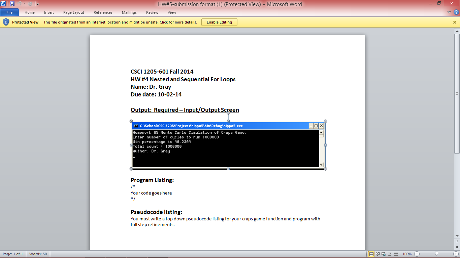The height and width of the screenshot is (258, 460).
Task: Switch to the Insert ribbon tab
Action: 49,12
